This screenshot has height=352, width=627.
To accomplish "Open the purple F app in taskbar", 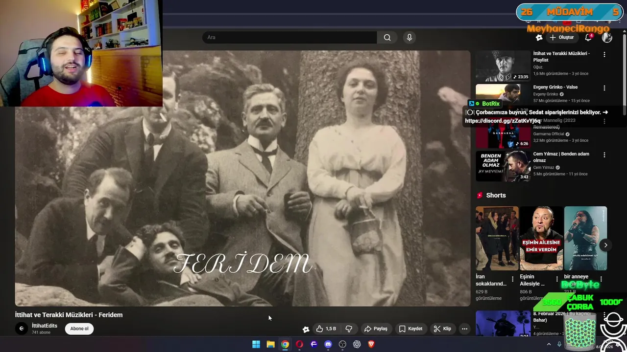I will point(314,344).
